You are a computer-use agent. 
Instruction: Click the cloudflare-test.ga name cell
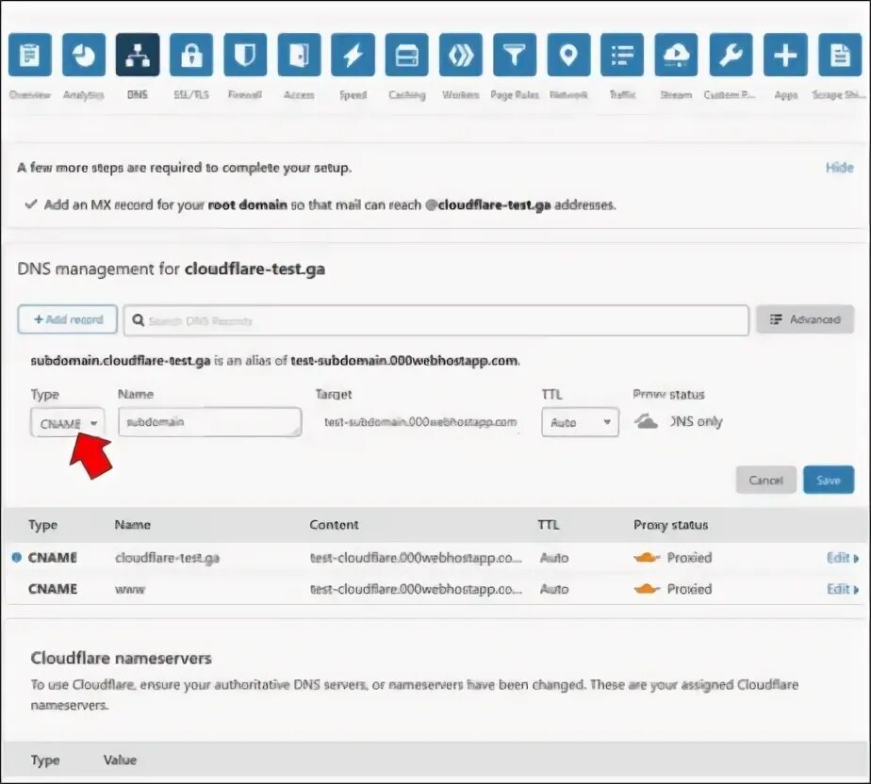click(167, 558)
